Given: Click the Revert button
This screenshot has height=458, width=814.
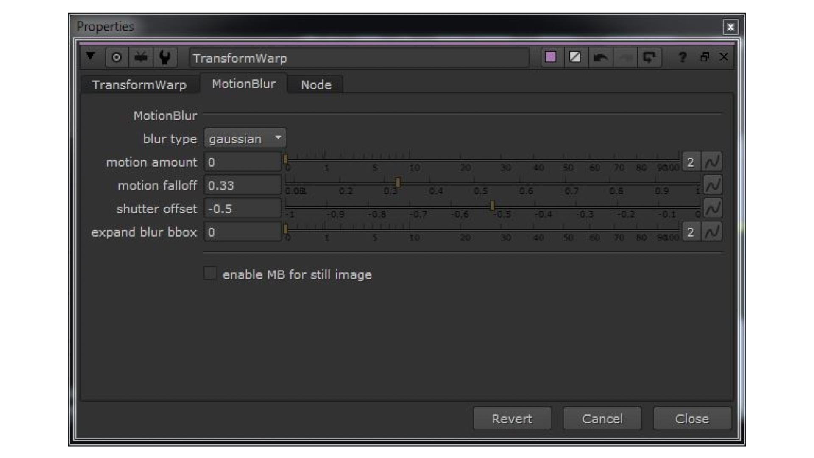Looking at the screenshot, I should click(512, 419).
